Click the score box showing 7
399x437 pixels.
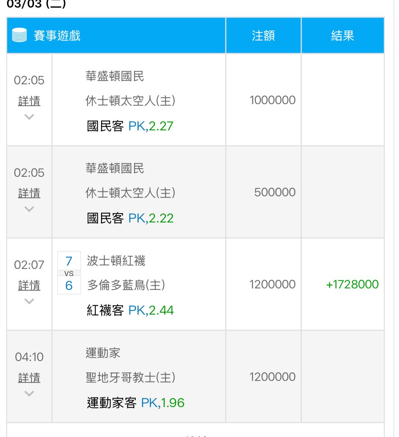[x=69, y=261]
